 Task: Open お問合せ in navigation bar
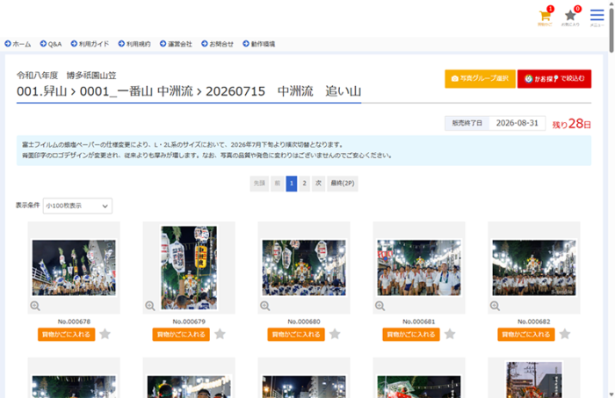pyautogui.click(x=217, y=44)
